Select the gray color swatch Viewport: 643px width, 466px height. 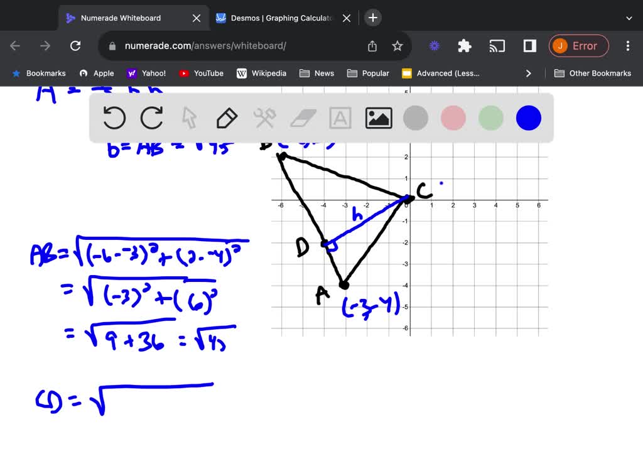coord(415,117)
